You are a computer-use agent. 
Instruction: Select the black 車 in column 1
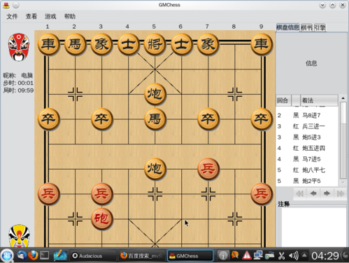pos(48,44)
